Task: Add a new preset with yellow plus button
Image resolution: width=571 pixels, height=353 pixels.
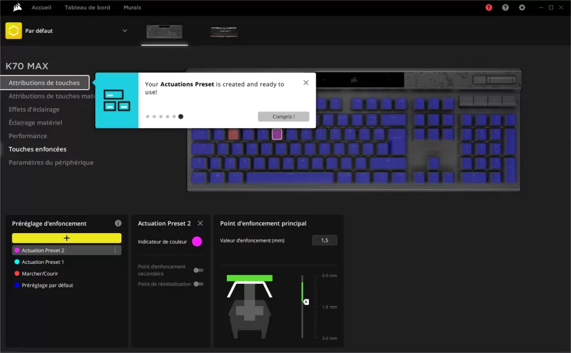Action: [x=67, y=238]
